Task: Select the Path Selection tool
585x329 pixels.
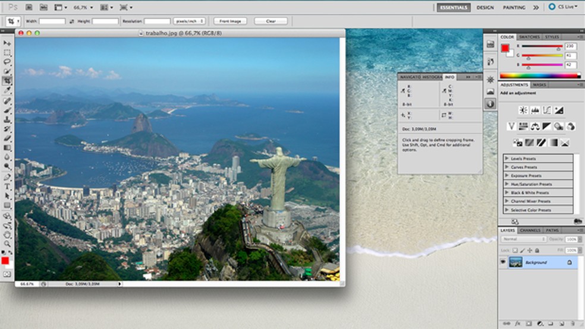Action: [7, 196]
